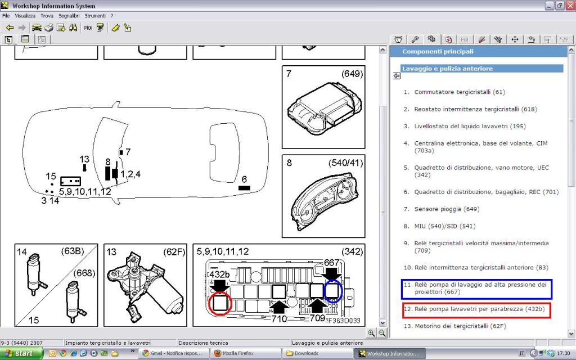576x360 pixels.
Task: Click scroll-down arrow of component list
Action: click(571, 334)
